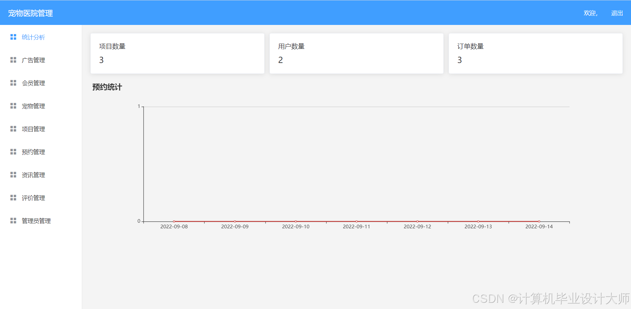Click the grid icon beside 宠物管理
631x309 pixels.
pyautogui.click(x=13, y=106)
